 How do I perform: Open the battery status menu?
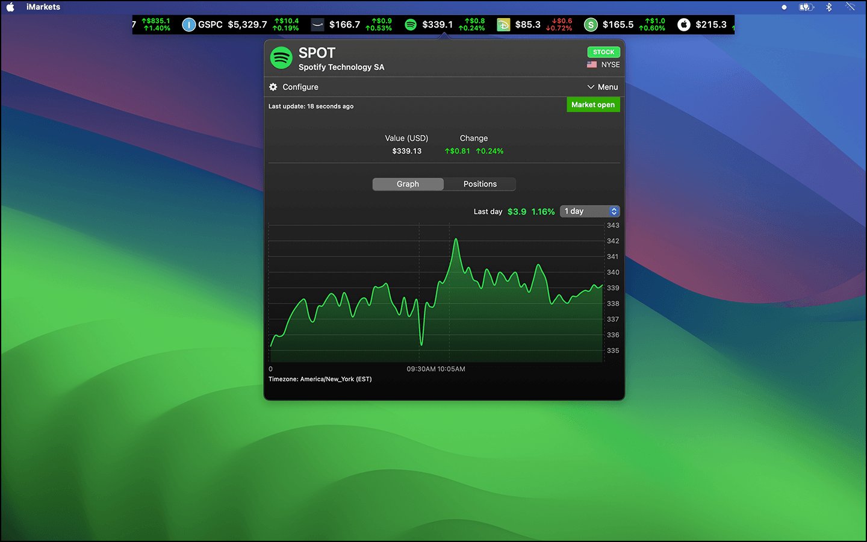806,7
